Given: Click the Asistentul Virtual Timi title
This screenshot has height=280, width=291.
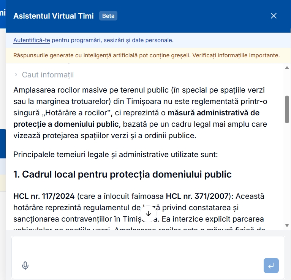Looking at the screenshot, I should click(x=53, y=16).
